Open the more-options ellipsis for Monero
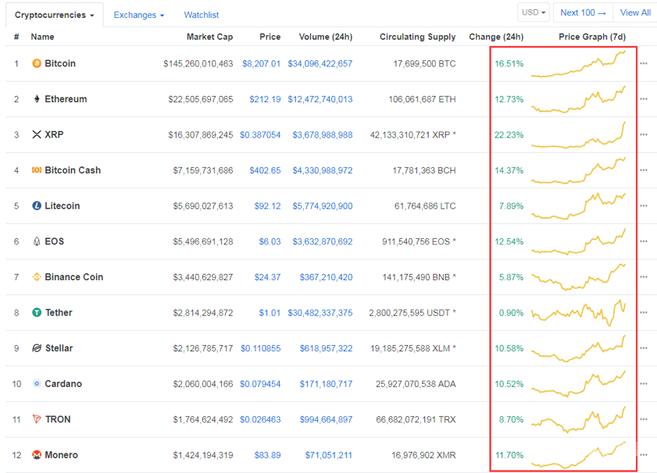This screenshot has width=657, height=473. 644,454
